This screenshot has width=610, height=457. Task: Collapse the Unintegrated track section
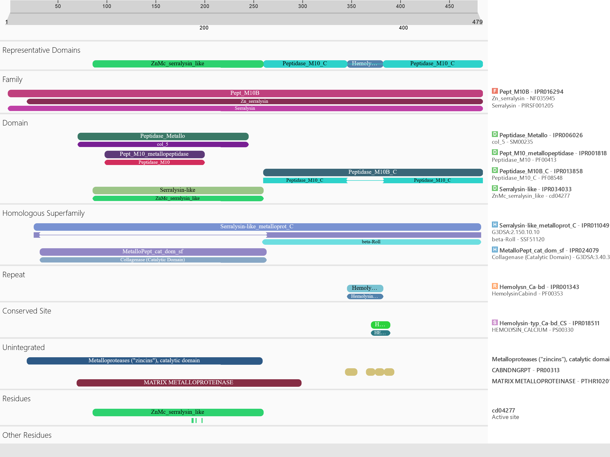click(x=24, y=347)
